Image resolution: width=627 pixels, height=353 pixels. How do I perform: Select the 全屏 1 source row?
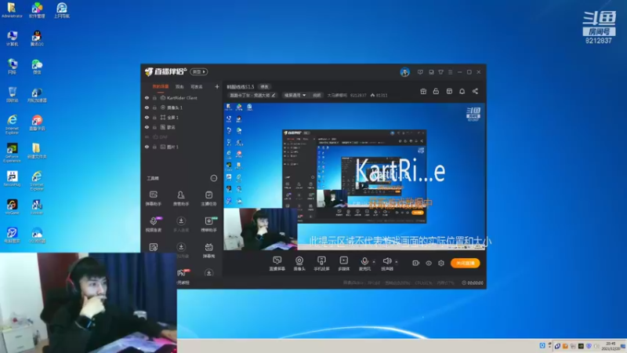click(182, 117)
